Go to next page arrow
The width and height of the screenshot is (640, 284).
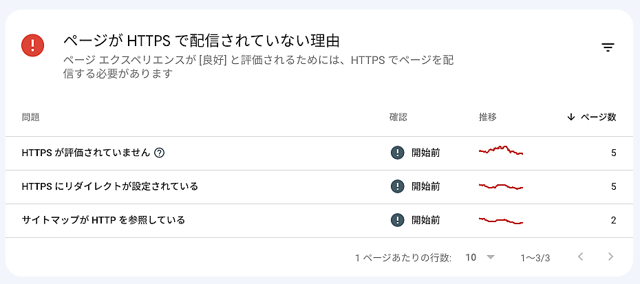[x=610, y=257]
